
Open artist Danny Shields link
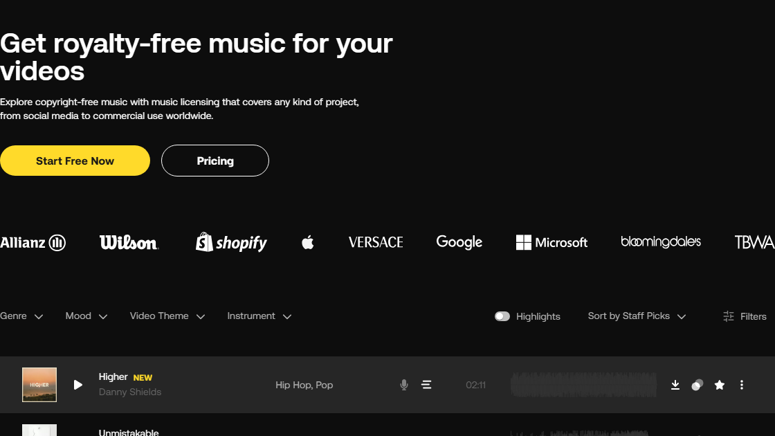pos(130,392)
